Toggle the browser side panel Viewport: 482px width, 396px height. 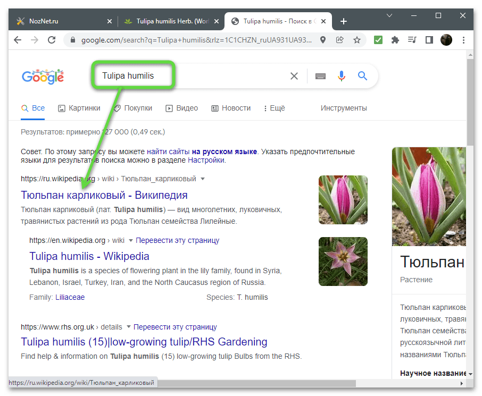pyautogui.click(x=429, y=40)
